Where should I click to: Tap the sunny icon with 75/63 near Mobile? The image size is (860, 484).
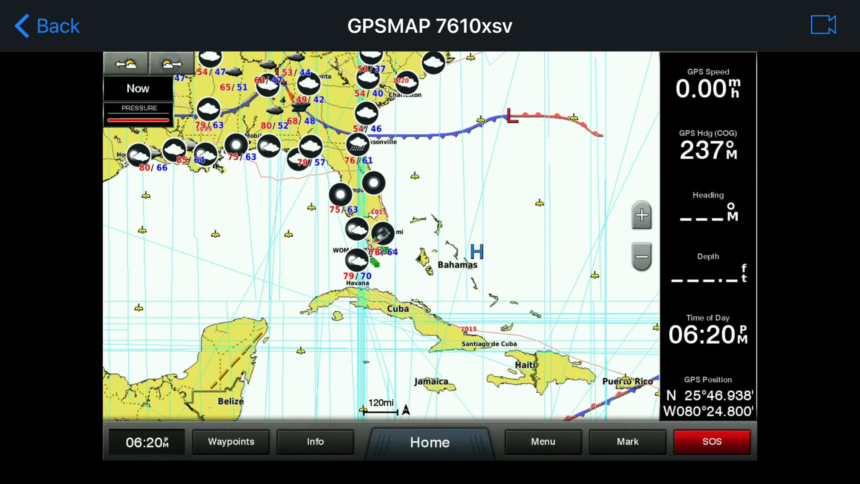pyautogui.click(x=236, y=144)
